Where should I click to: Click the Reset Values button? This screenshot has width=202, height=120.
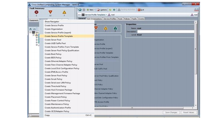click(189, 112)
